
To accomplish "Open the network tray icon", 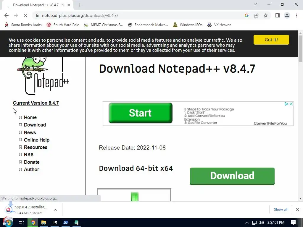I will click(254, 223).
